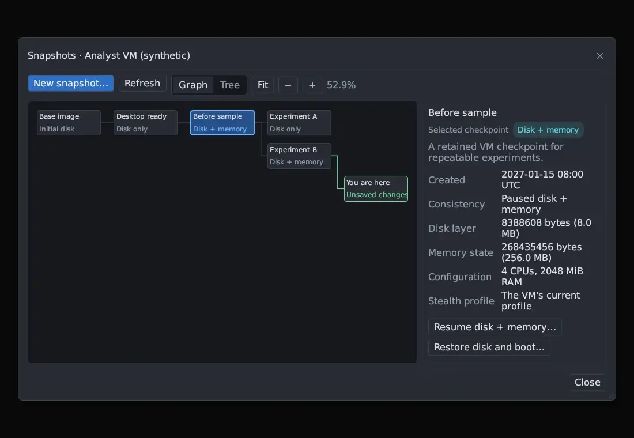Dismiss the Snapshots dialog via X icon
The height and width of the screenshot is (438, 634).
[600, 56]
